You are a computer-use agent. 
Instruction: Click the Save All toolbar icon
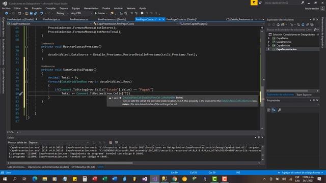[x=36, y=13]
